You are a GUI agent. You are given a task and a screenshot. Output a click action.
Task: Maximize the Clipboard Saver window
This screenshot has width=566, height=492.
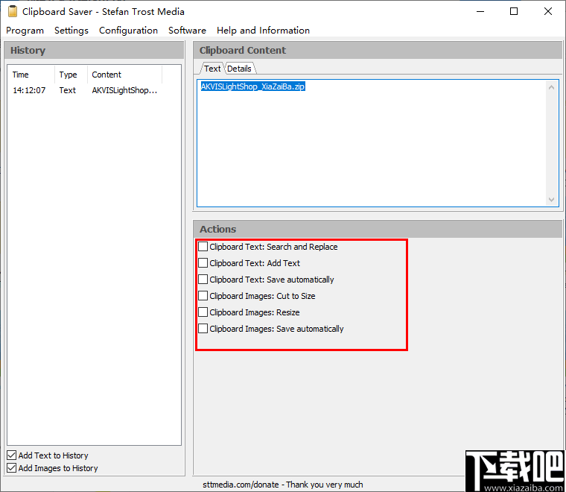click(x=514, y=12)
